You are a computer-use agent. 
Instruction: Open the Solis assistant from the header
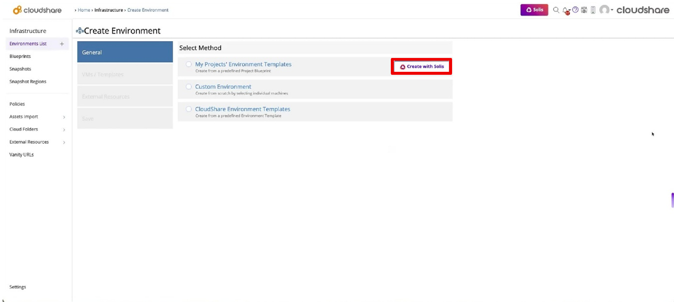point(534,10)
